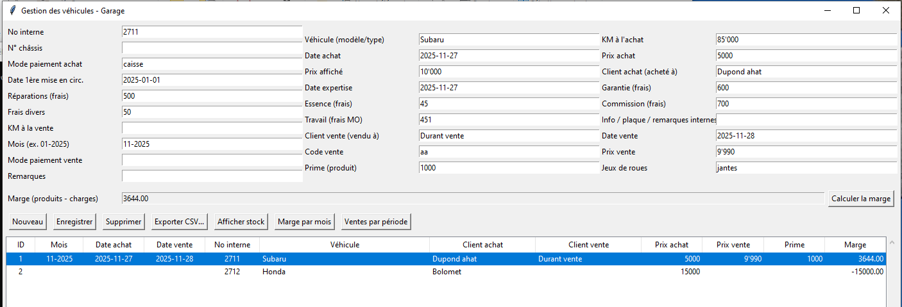The height and width of the screenshot is (307, 902).
Task: Click the Remarques text field
Action: [x=212, y=176]
